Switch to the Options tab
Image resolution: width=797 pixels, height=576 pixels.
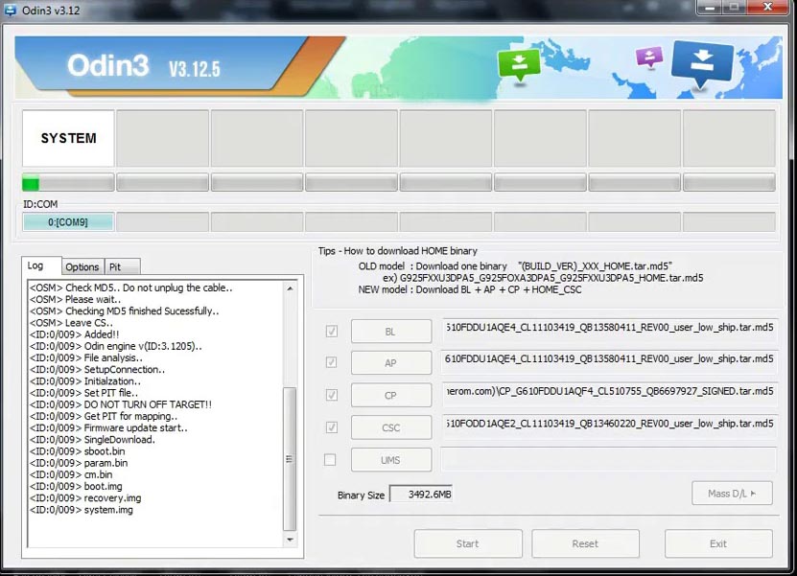click(x=82, y=266)
